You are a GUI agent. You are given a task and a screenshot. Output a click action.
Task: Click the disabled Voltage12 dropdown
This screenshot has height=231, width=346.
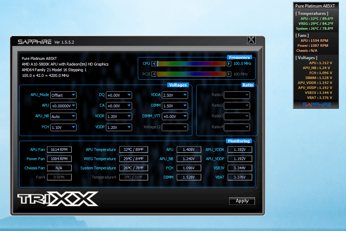pyautogui.click(x=175, y=127)
